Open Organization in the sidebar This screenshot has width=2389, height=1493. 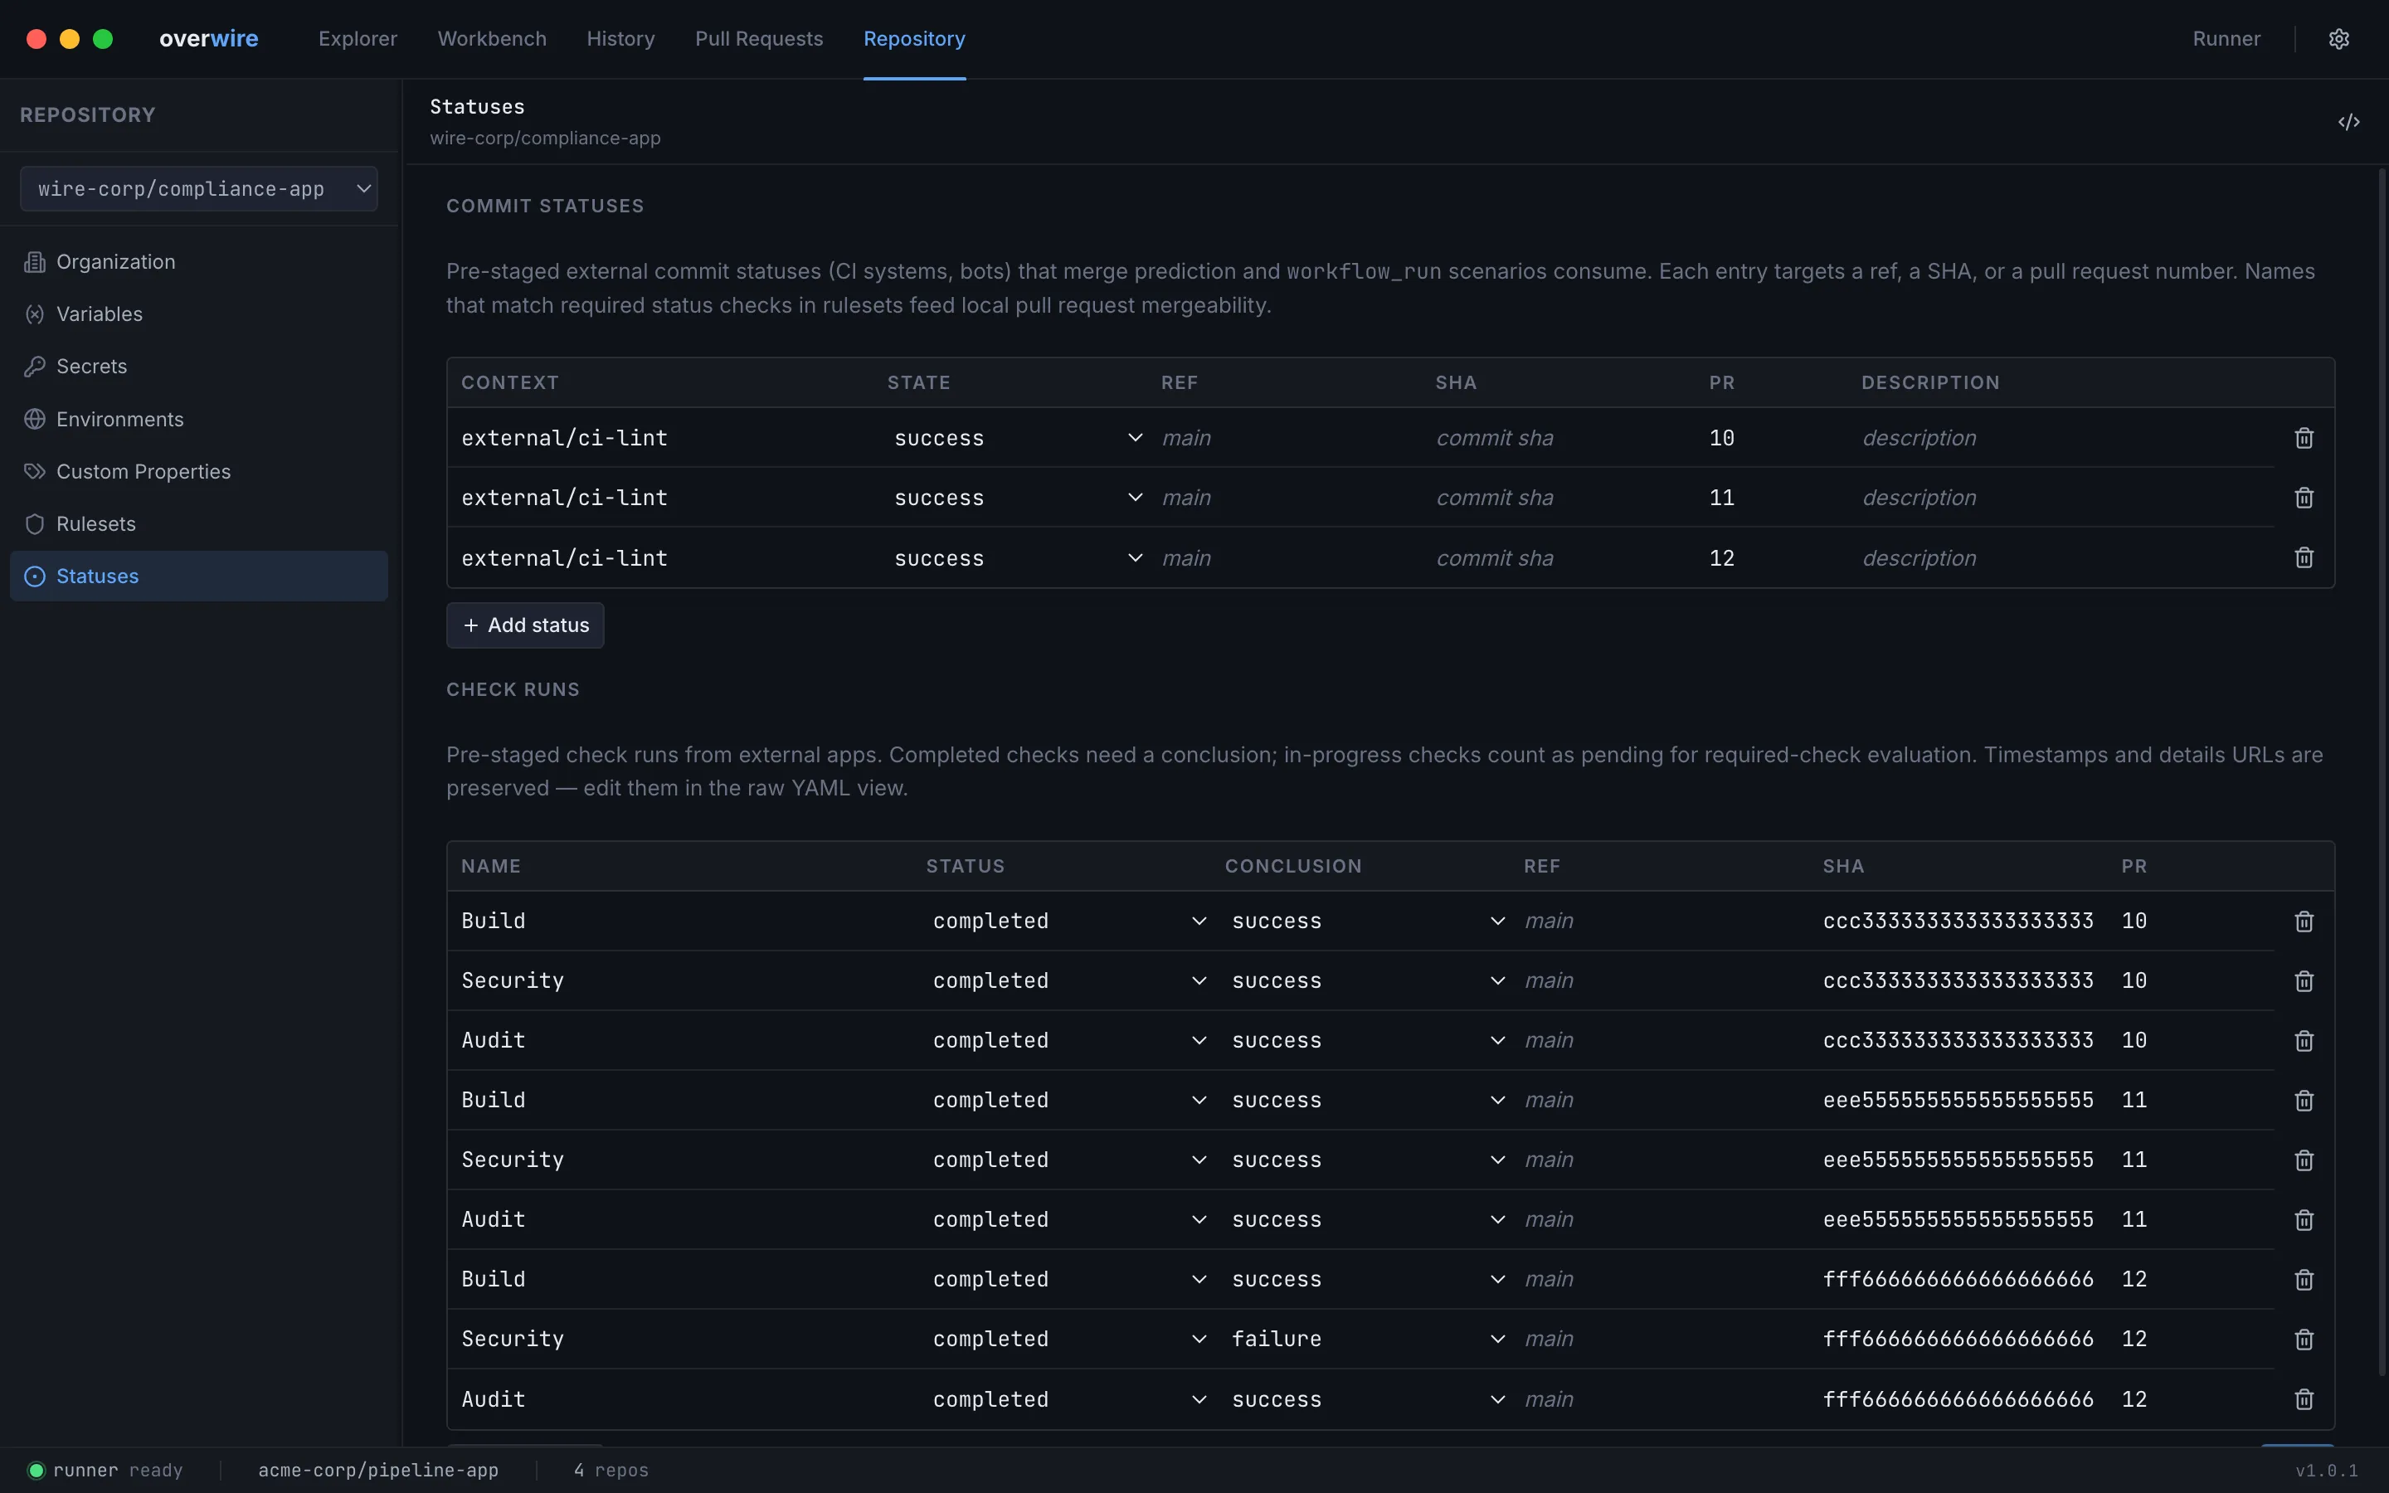(198, 261)
